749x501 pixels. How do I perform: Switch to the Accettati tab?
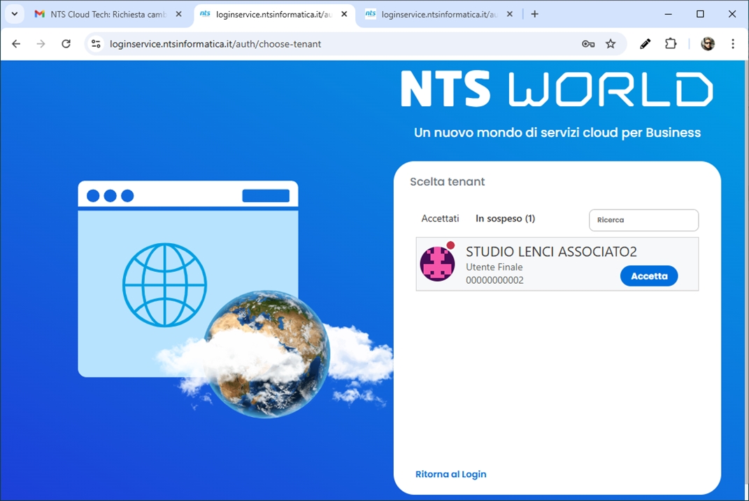pos(440,219)
